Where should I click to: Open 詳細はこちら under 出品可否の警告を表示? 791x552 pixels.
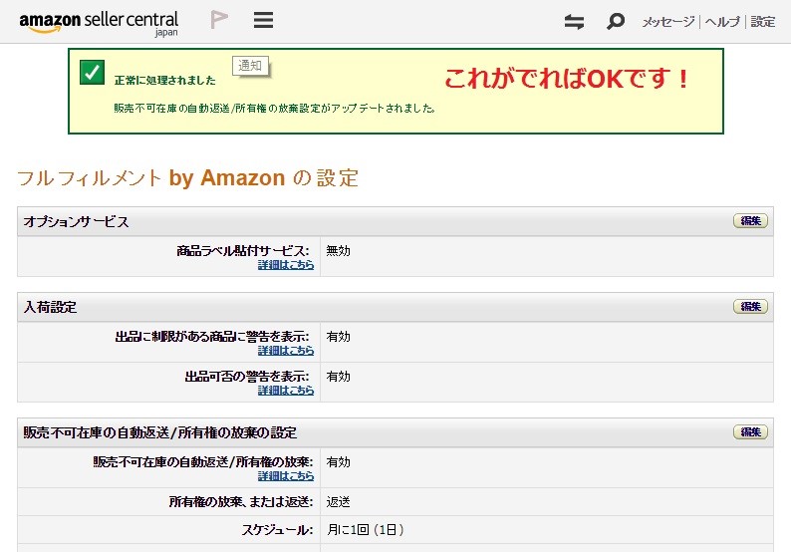point(286,390)
